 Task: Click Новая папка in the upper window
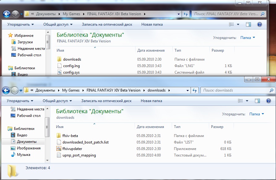pos(152,24)
